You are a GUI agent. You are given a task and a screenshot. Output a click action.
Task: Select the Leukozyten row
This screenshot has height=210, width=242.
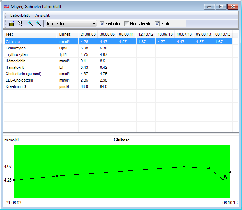pos(16,48)
